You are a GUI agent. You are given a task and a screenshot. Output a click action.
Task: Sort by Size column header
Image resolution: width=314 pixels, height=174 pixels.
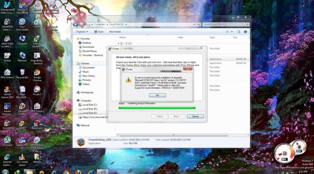pyautogui.click(x=235, y=38)
